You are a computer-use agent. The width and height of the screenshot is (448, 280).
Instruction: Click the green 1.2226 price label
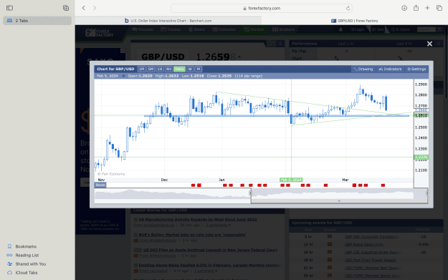pos(421,157)
